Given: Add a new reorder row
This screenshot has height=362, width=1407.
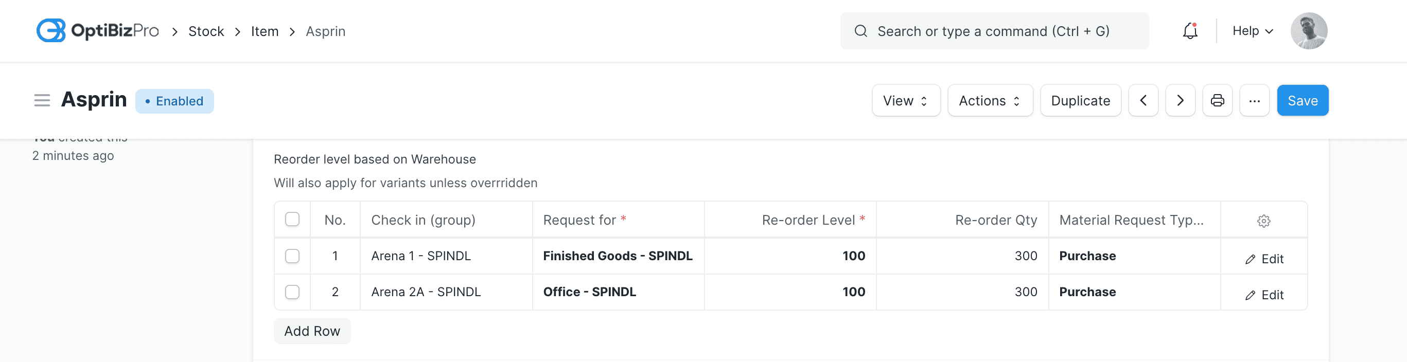Looking at the screenshot, I should coord(312,330).
